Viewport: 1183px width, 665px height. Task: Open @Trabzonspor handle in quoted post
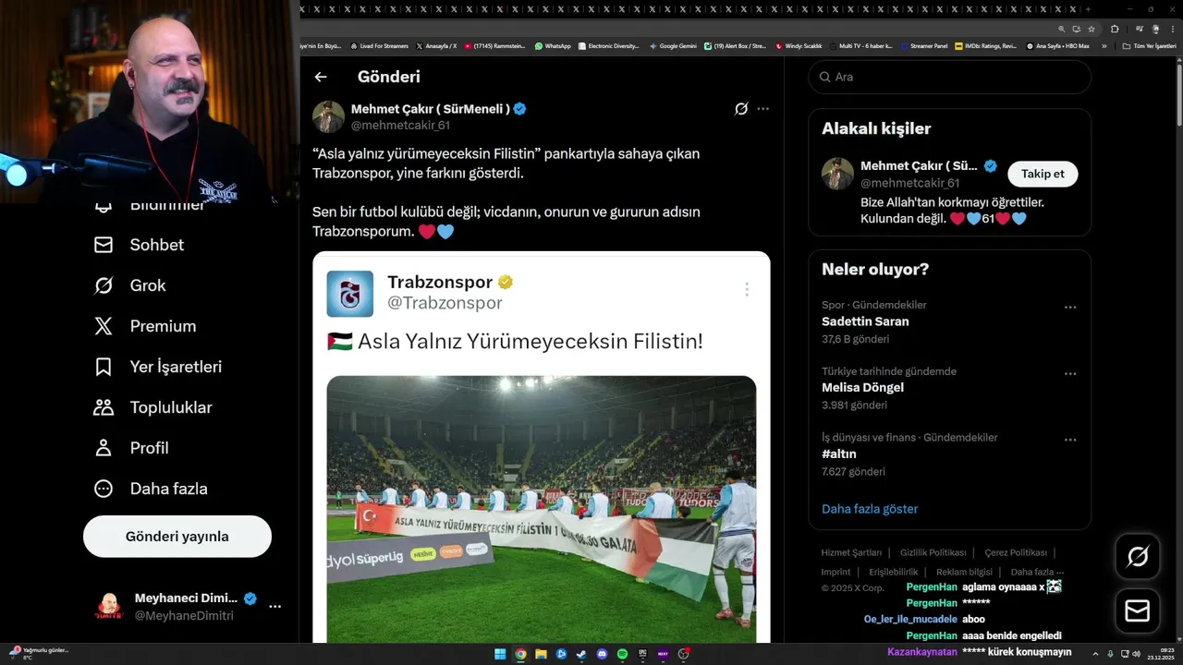pos(445,303)
